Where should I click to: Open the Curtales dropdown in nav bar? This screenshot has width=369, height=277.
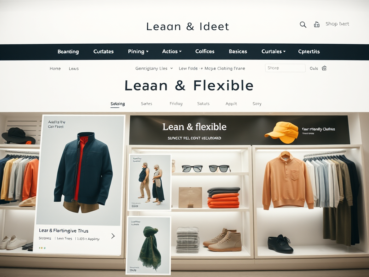pos(274,51)
